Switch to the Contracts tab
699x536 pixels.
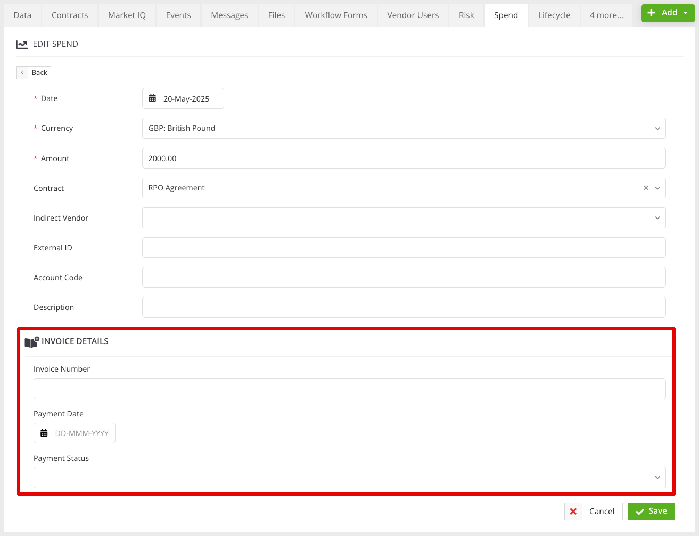tap(70, 15)
